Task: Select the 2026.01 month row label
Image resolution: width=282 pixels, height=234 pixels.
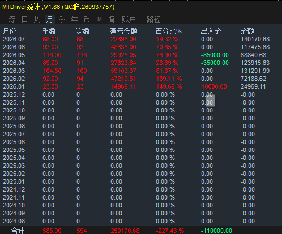Action: [14, 86]
